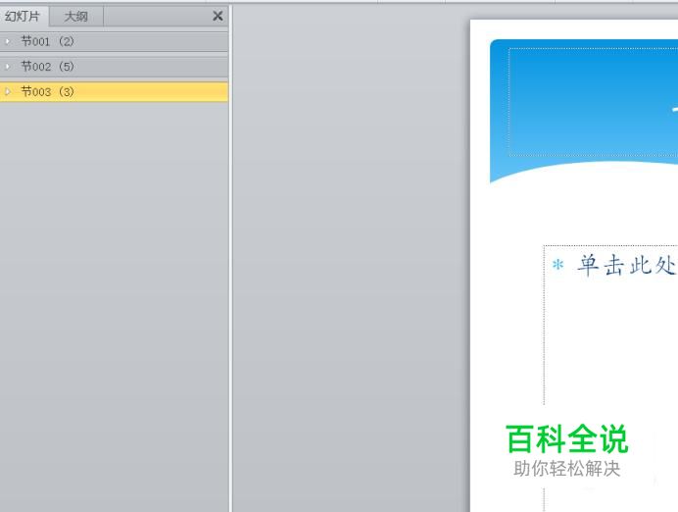Click the 单击此处 content placeholder text

(626, 265)
